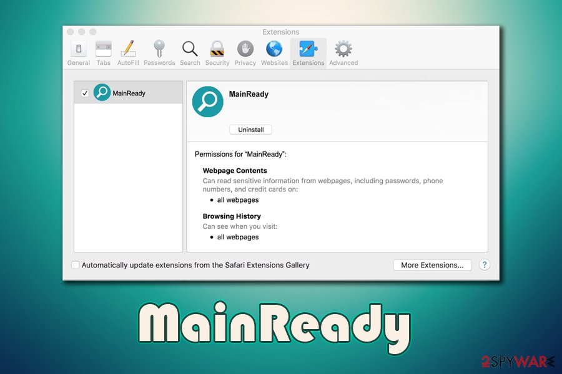Click the MainReady icon in the extension list
The image size is (562, 374).
coord(102,93)
